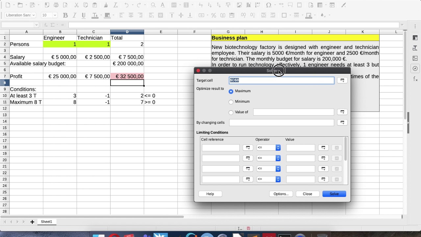Viewport: 421px width, 237px height.
Task: Click the Paste clipboard icon
Action: point(95,5)
